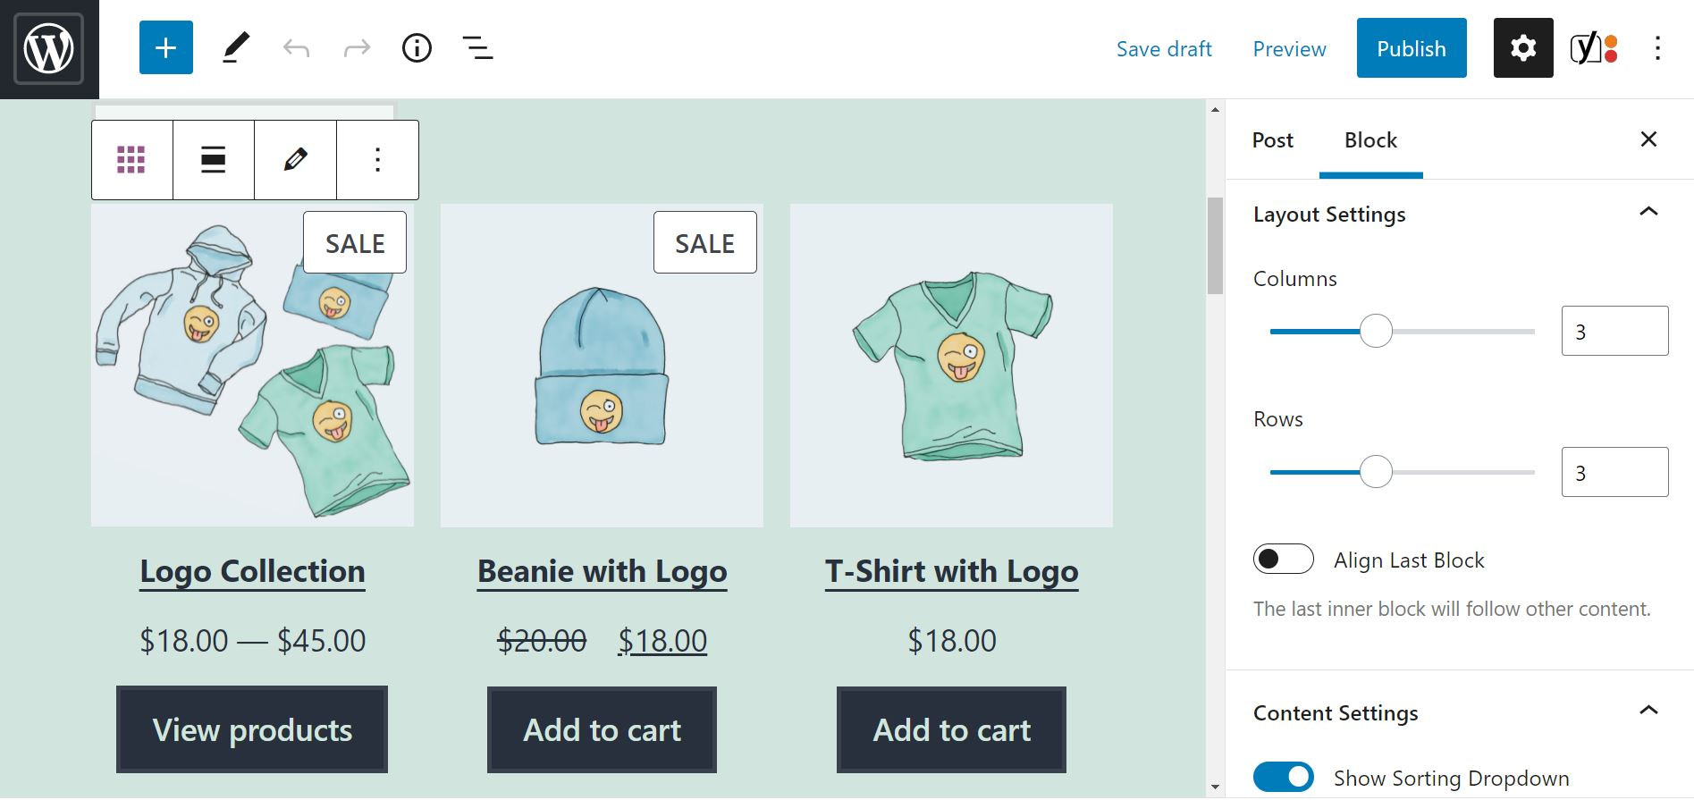Click the alignment icon in block toolbar
1694x800 pixels.
[213, 159]
